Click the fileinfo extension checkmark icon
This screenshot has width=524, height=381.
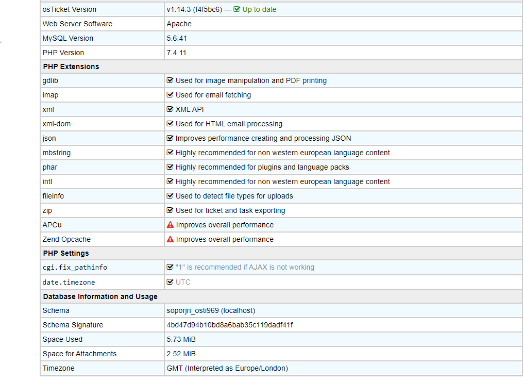pos(170,196)
